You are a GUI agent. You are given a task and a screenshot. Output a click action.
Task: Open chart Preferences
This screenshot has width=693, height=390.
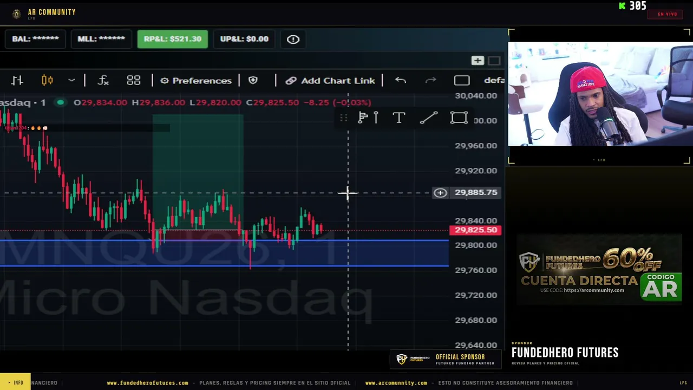[x=196, y=81]
